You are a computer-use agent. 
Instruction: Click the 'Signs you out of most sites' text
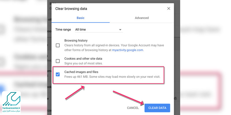coord(83,63)
